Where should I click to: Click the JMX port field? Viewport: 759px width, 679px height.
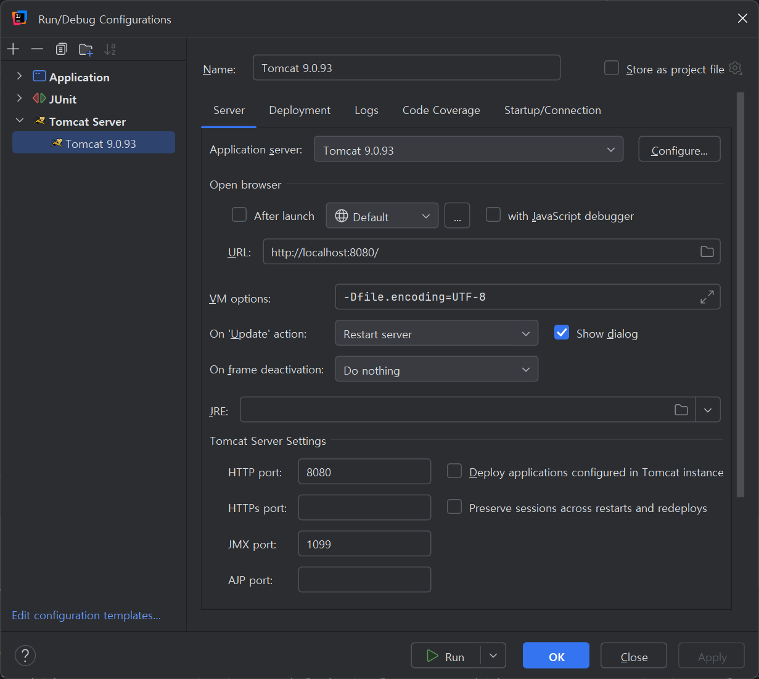(x=364, y=544)
